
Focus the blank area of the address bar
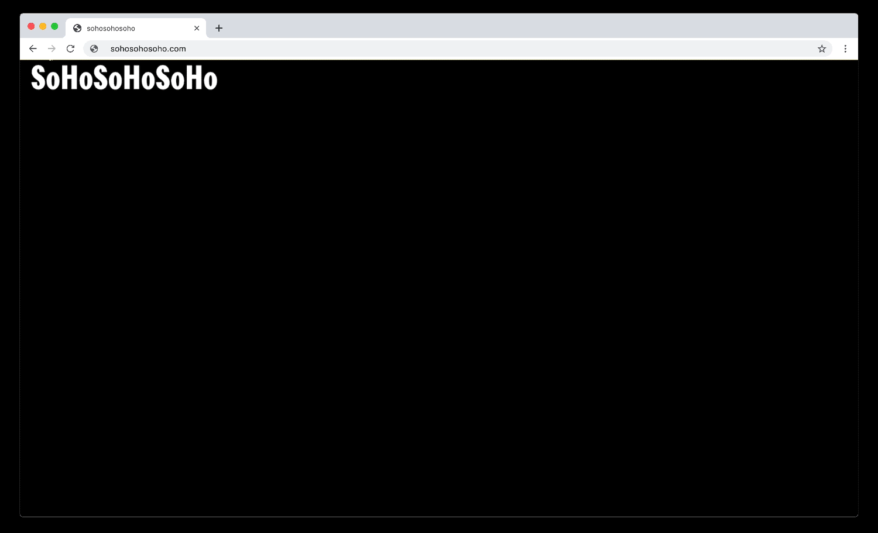click(x=498, y=49)
